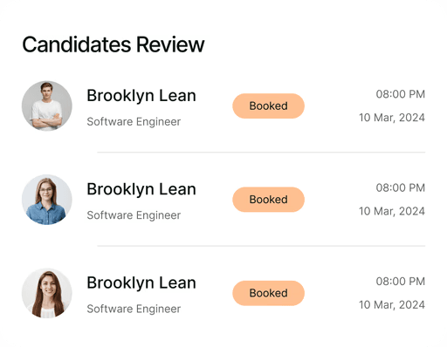Click the 08:00 PM time in second row
Screen dimensions: 447x347
(x=401, y=187)
